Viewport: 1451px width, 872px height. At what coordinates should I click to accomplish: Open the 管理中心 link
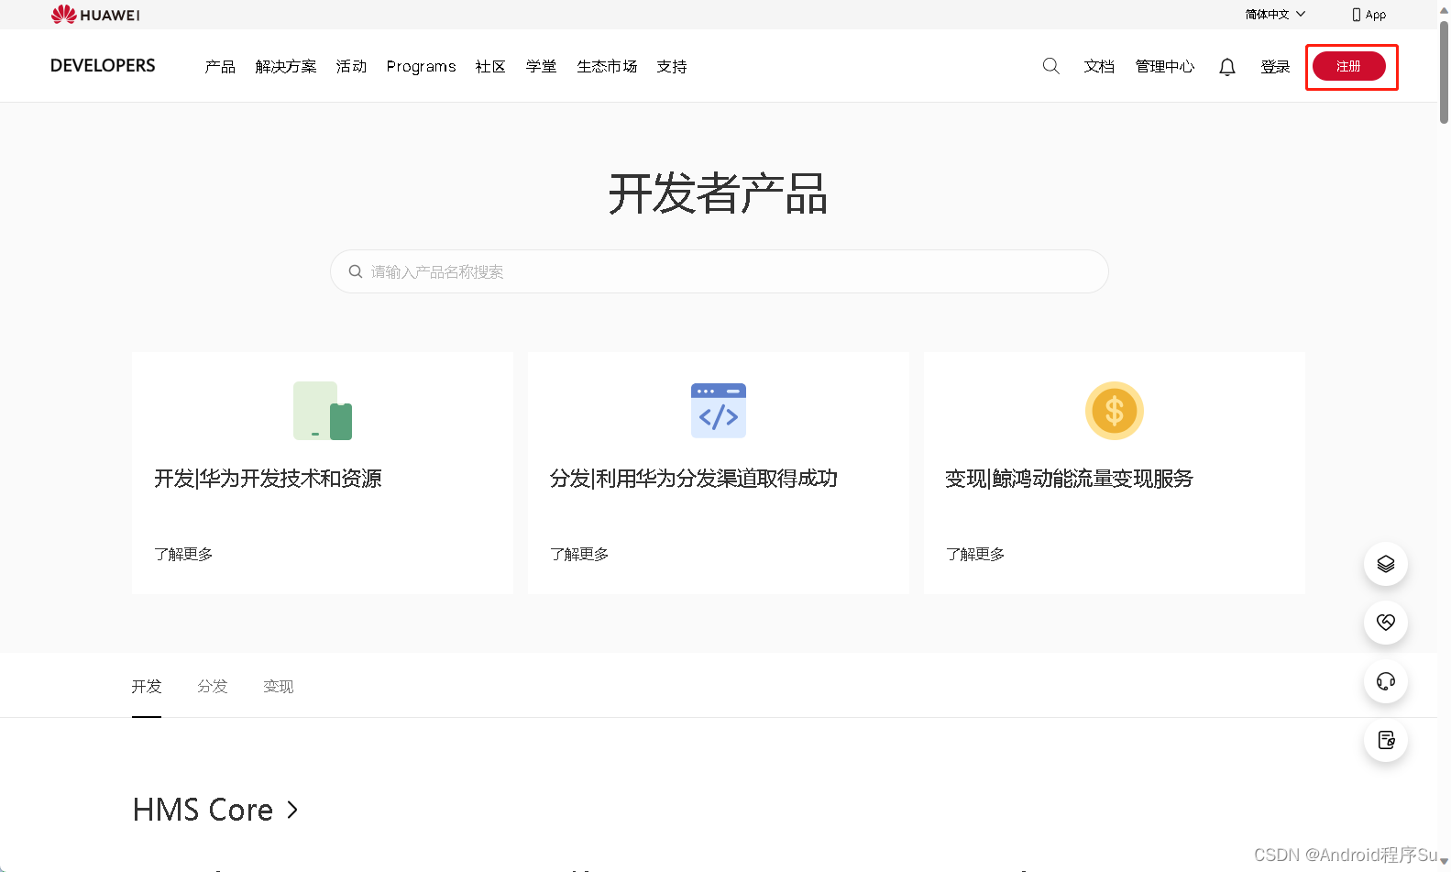point(1165,66)
